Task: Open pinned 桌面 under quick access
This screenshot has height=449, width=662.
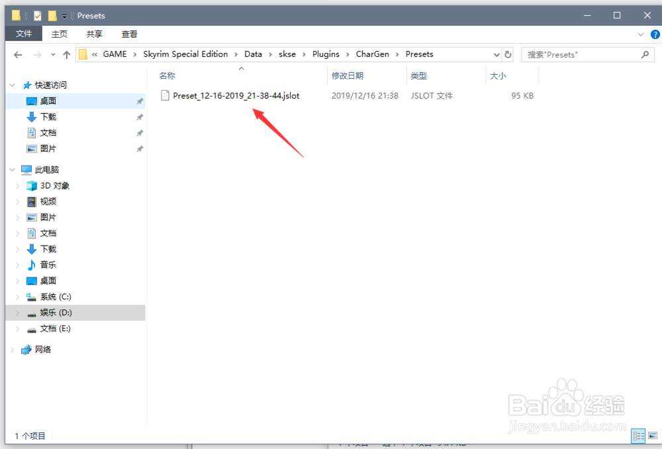Action: [48, 101]
